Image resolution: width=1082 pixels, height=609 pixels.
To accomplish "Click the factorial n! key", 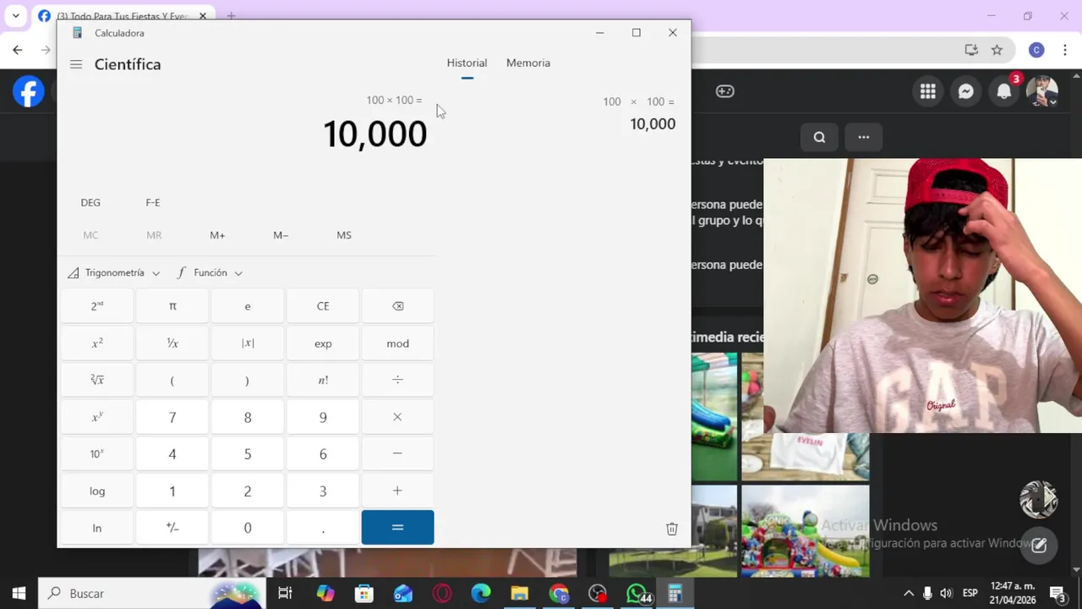I will coord(323,380).
